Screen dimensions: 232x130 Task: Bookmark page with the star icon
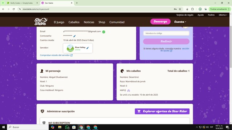tap(180, 9)
